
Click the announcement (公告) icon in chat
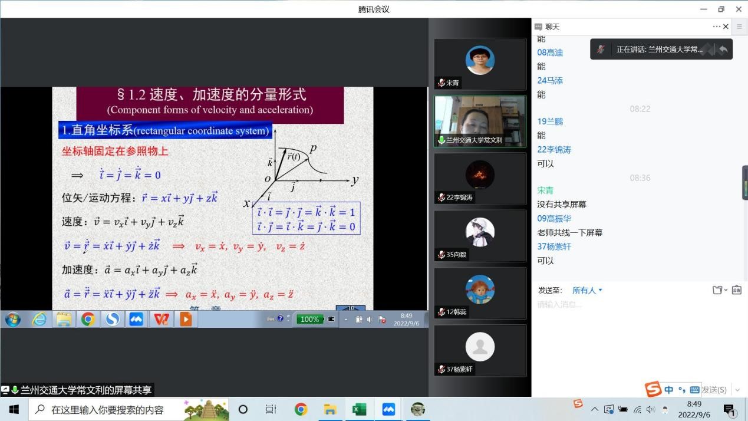736,290
